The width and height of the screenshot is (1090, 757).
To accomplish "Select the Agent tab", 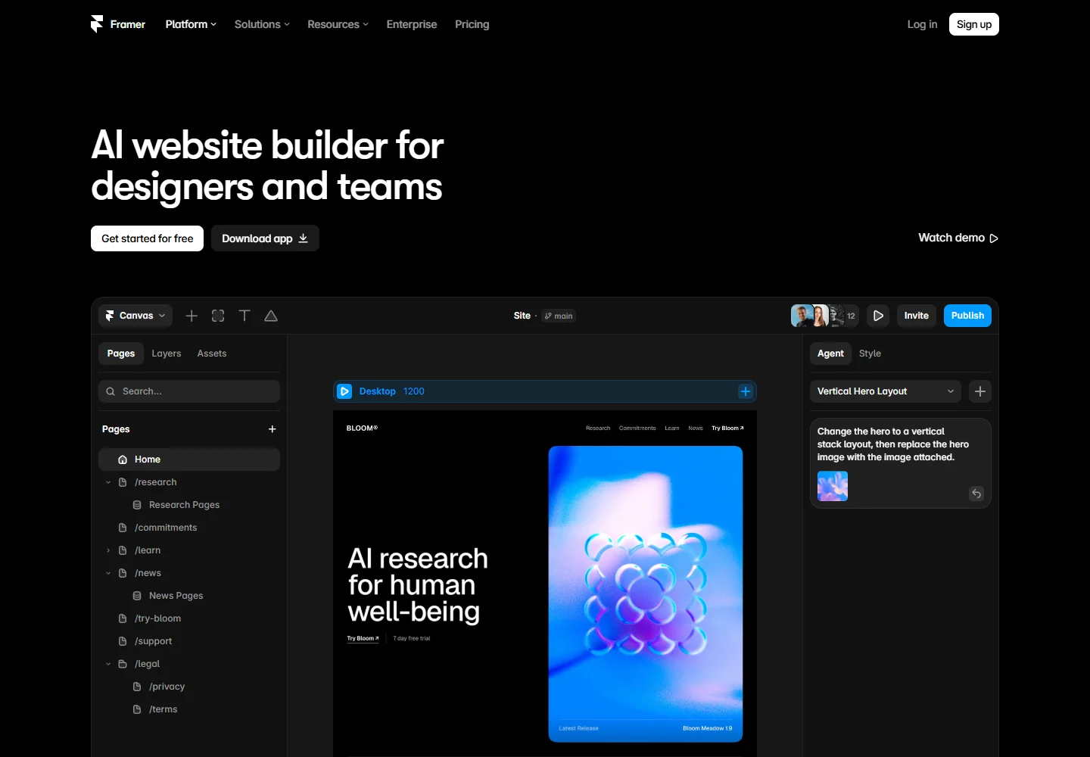I will tap(830, 354).
